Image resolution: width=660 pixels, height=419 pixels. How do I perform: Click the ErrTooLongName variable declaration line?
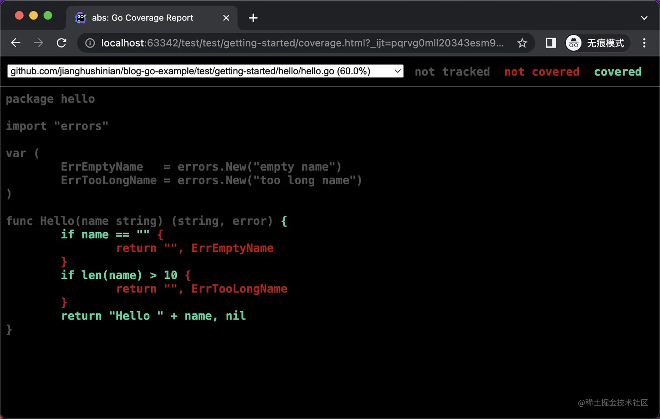211,180
